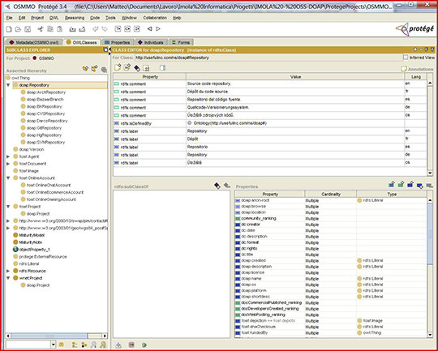
Task: Click the Undo toolbar icon
Action: (x=95, y=29)
